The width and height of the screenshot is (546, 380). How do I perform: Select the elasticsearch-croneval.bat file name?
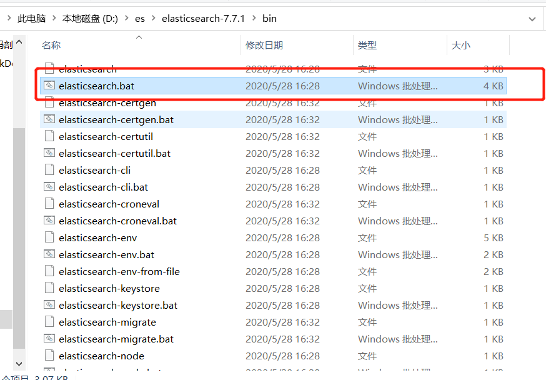coord(117,221)
